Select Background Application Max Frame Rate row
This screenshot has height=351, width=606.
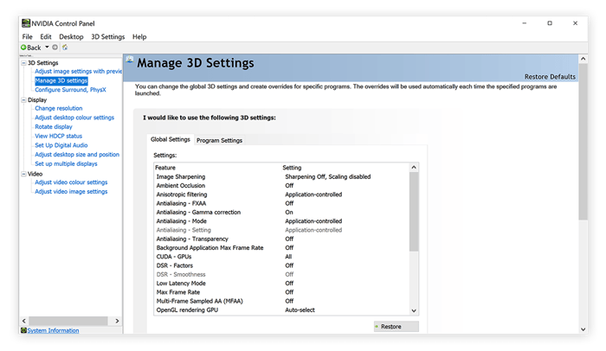pos(281,247)
